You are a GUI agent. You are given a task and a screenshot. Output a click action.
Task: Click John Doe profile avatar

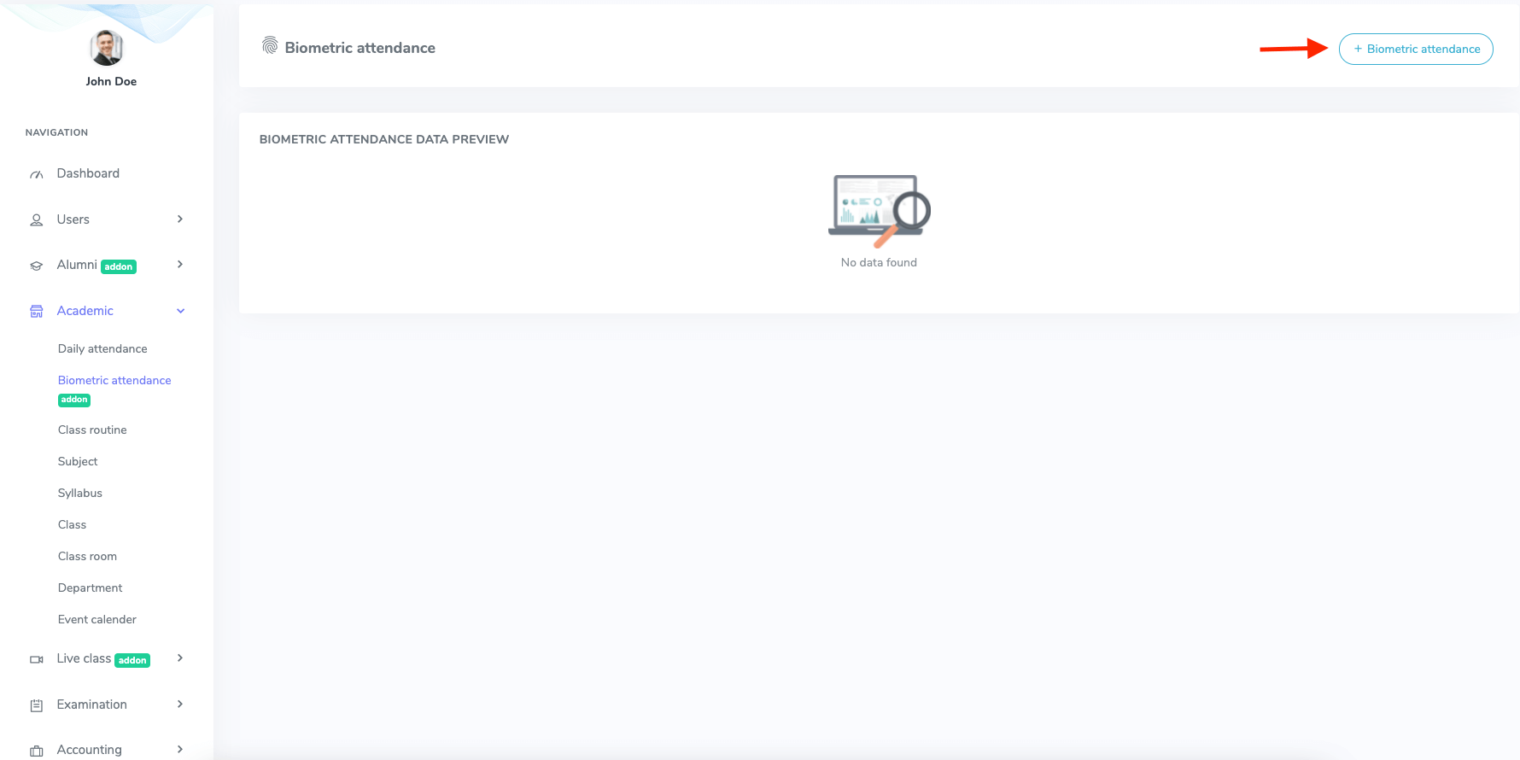click(107, 48)
